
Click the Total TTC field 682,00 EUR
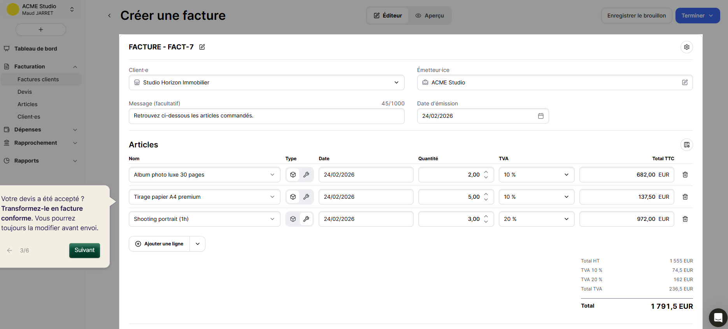pos(626,175)
